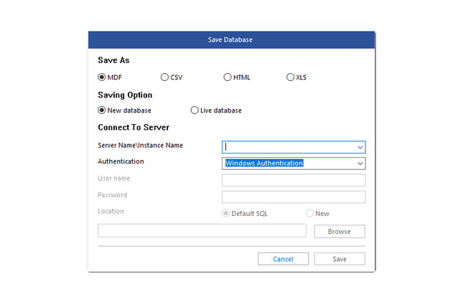Screen dimensions: 463x302
Task: Click the Location label
Action: pos(111,212)
